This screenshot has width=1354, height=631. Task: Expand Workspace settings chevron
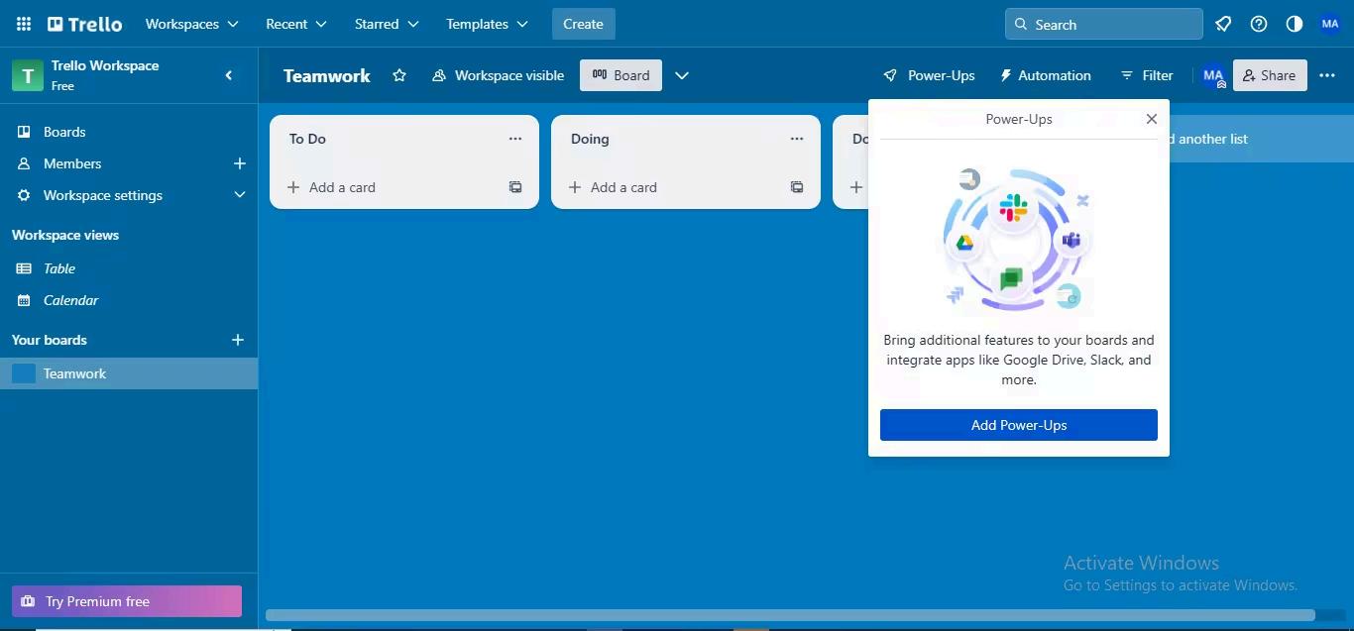(x=239, y=195)
